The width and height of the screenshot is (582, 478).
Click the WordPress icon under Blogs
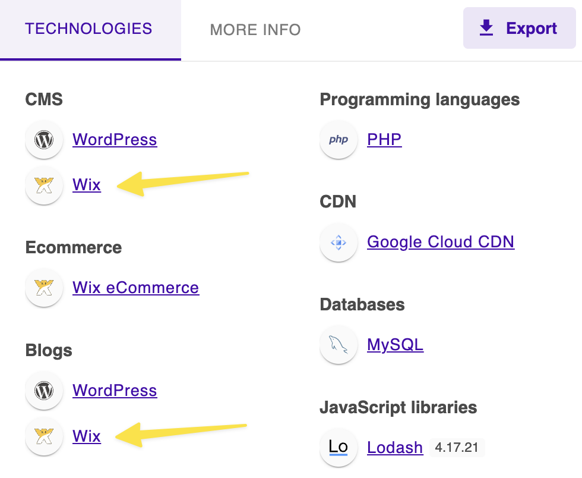point(44,391)
